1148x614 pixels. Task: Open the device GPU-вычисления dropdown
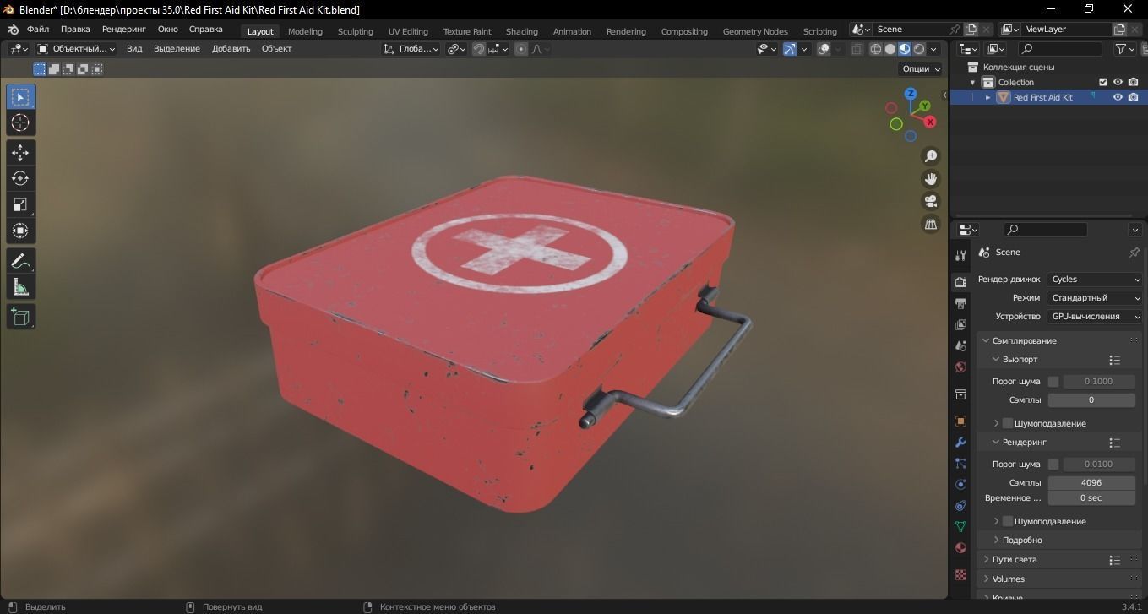click(x=1095, y=317)
